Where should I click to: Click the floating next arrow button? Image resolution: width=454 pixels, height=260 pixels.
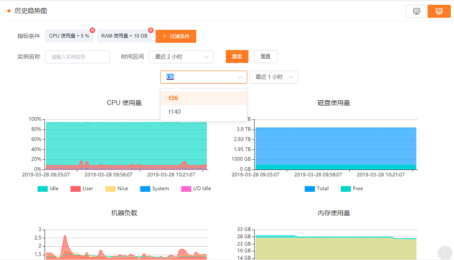(445, 253)
